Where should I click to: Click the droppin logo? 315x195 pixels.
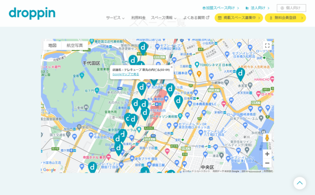[x=32, y=13]
